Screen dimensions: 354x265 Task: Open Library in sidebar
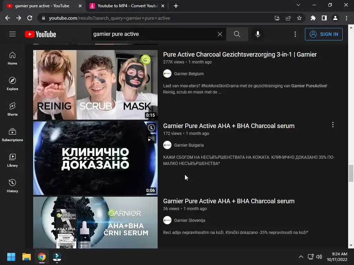(12, 160)
